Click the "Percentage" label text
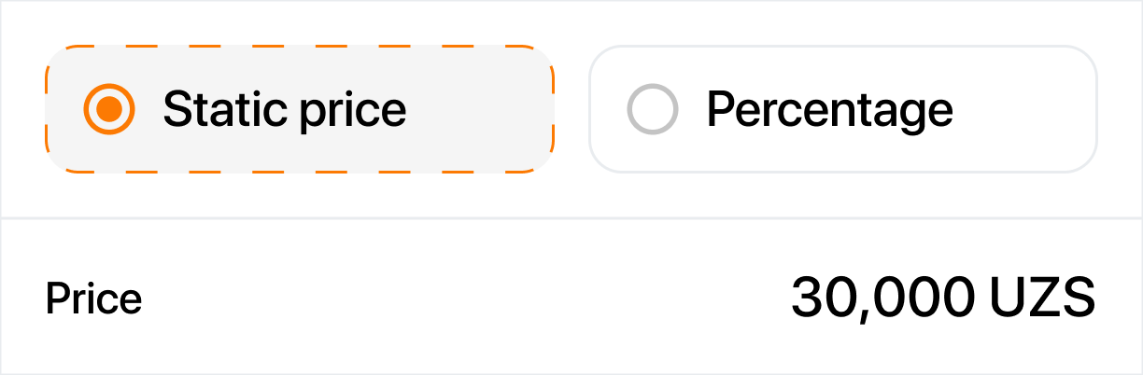The width and height of the screenshot is (1143, 375). pyautogui.click(x=829, y=110)
